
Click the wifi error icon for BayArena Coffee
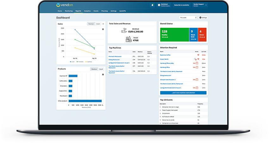coord(198,55)
